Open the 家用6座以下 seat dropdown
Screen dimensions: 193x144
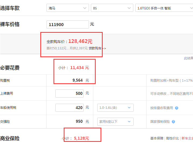tap(115, 122)
